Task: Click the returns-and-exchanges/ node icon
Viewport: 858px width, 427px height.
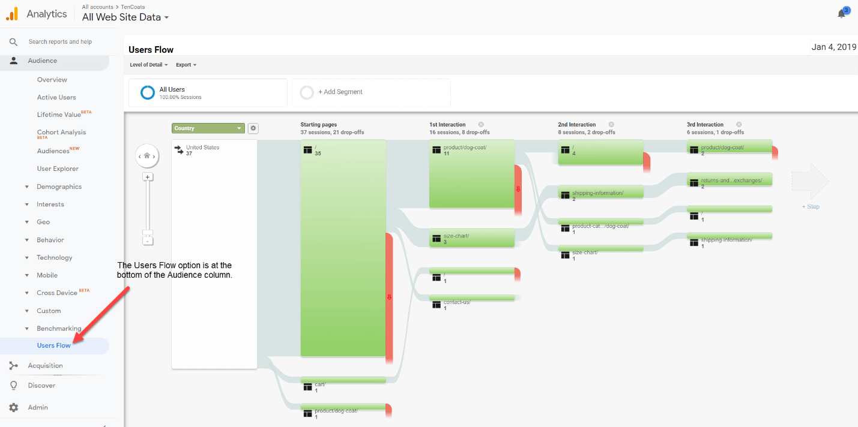Action: click(694, 182)
